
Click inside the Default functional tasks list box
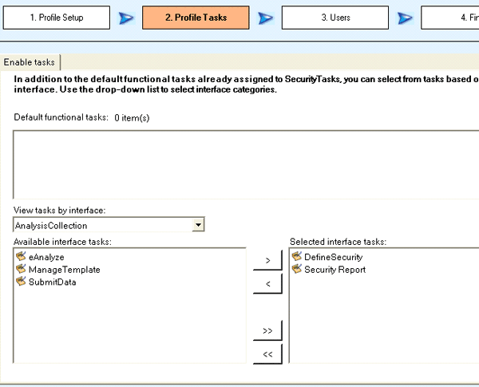pos(239,164)
